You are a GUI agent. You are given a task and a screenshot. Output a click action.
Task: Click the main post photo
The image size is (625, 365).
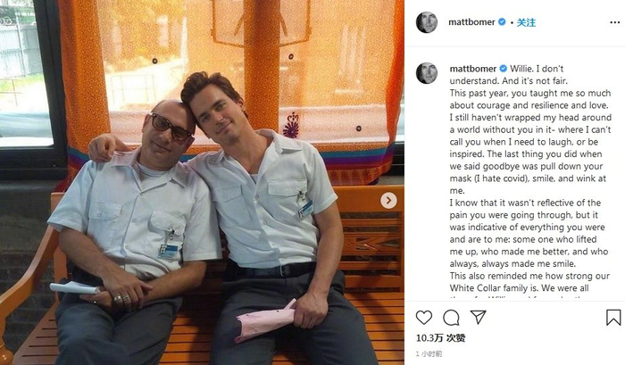pos(202,182)
